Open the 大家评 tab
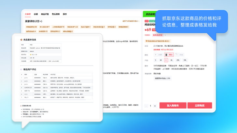This screenshot has width=237, height=133. 28,14
